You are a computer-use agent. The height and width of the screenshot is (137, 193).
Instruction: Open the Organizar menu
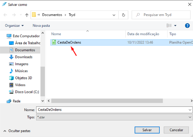[x=14, y=26]
